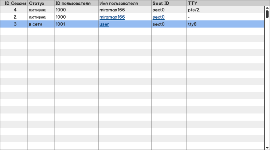The image size is (270, 150).
Task: Click session ID 3 cell
Action: tap(15, 24)
